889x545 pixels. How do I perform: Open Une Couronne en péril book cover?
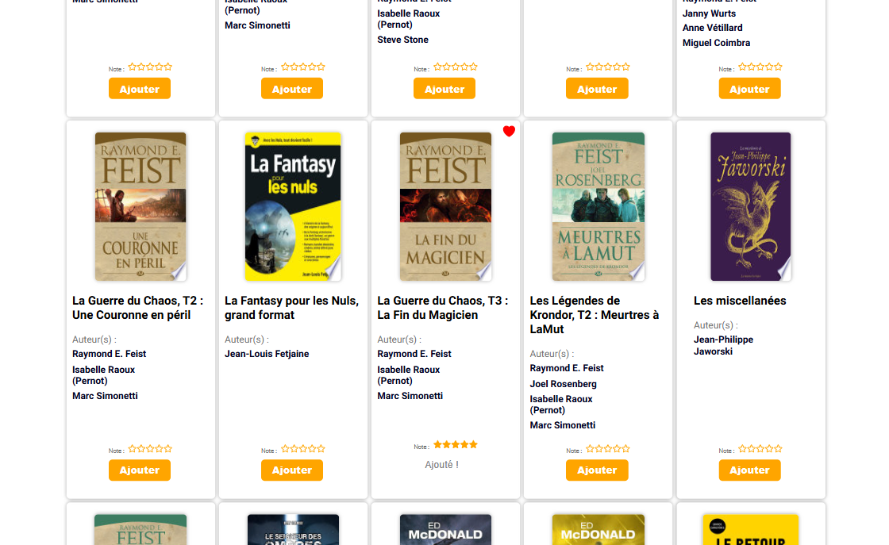(140, 207)
